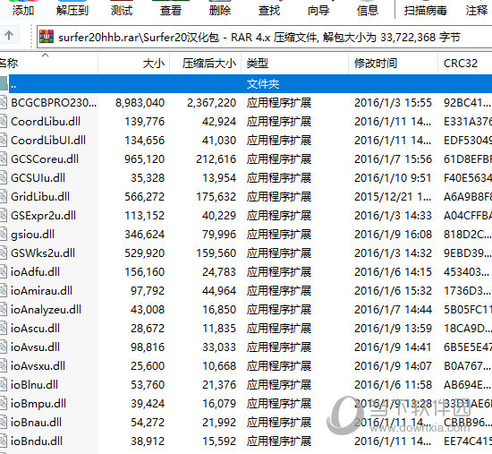
Task: Click folder icon of the '..' row
Action: [4, 84]
